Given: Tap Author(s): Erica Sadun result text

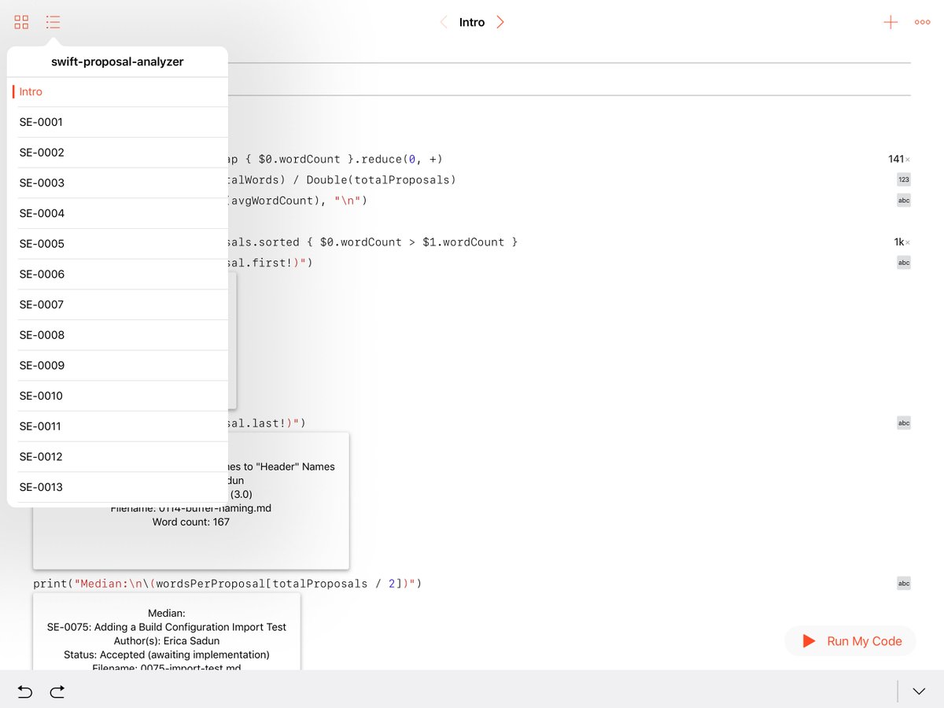Looking at the screenshot, I should (167, 641).
